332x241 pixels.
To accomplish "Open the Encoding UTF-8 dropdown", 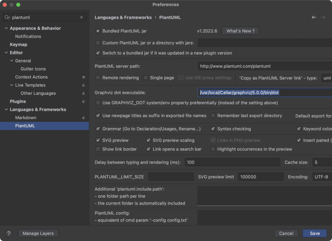I will pos(322,177).
